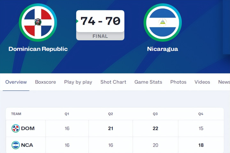Click the Nicaragua flag logo
This screenshot has width=230, height=153.
163,22
